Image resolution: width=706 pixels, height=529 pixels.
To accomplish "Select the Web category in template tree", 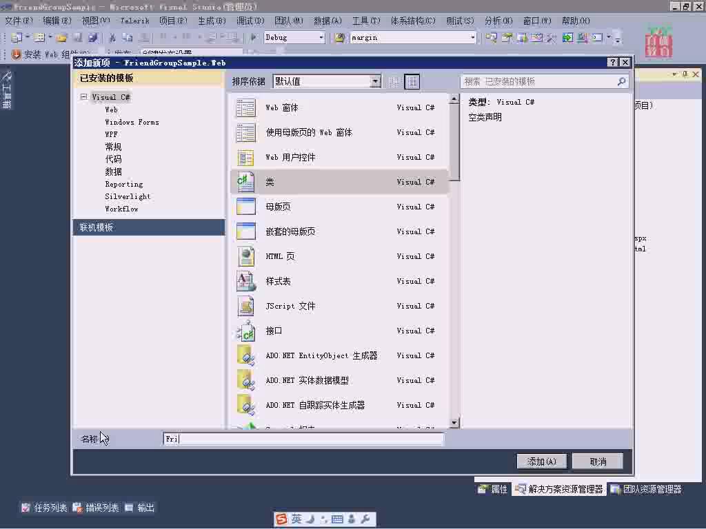I will click(x=111, y=110).
